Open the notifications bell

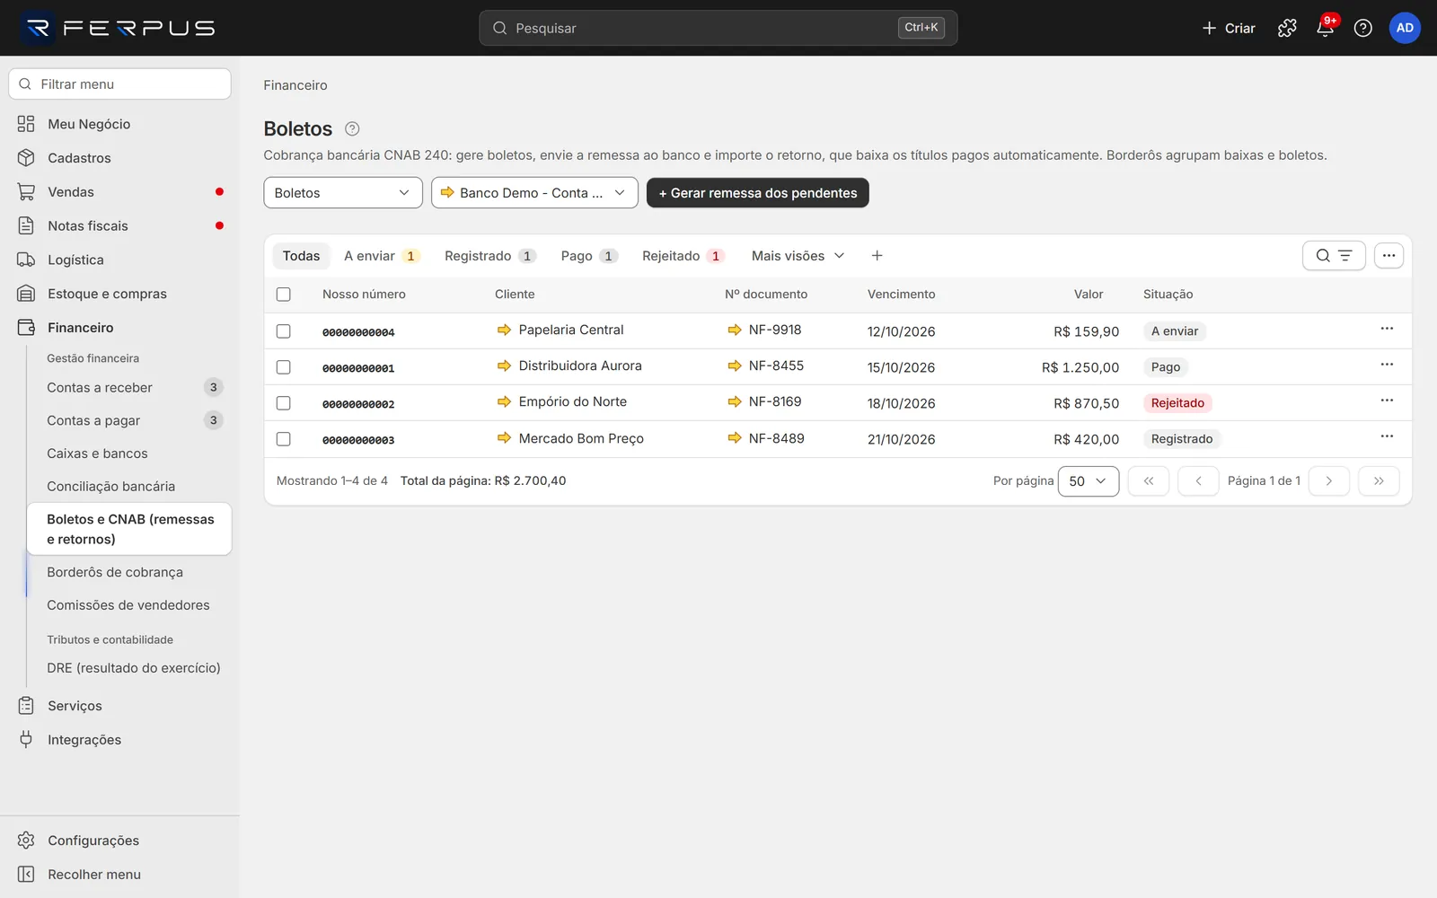click(x=1325, y=28)
